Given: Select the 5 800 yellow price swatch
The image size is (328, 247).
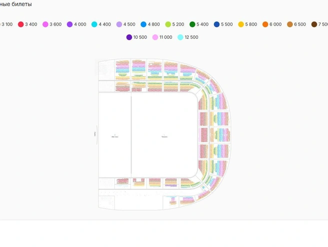Looking at the screenshot, I should pyautogui.click(x=241, y=25).
